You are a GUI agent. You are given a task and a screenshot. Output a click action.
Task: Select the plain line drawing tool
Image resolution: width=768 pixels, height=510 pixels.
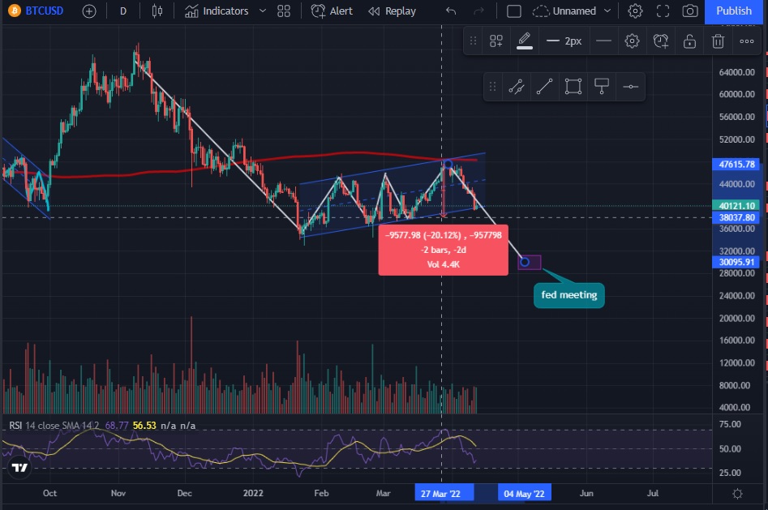(x=545, y=87)
